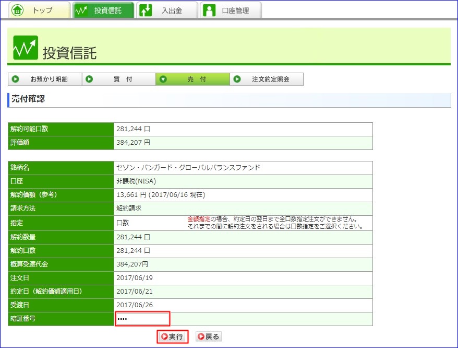Click the 解約請求 value

[129, 208]
